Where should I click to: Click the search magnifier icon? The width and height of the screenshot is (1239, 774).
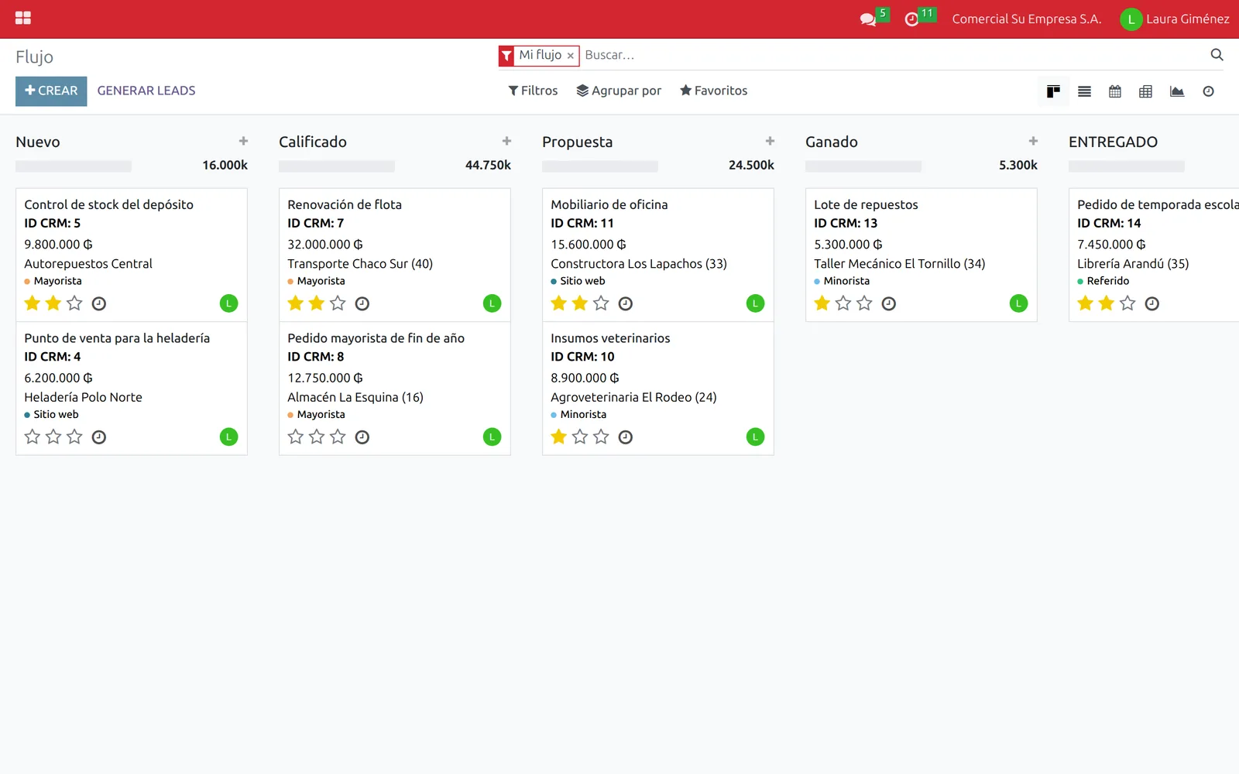pos(1217,54)
